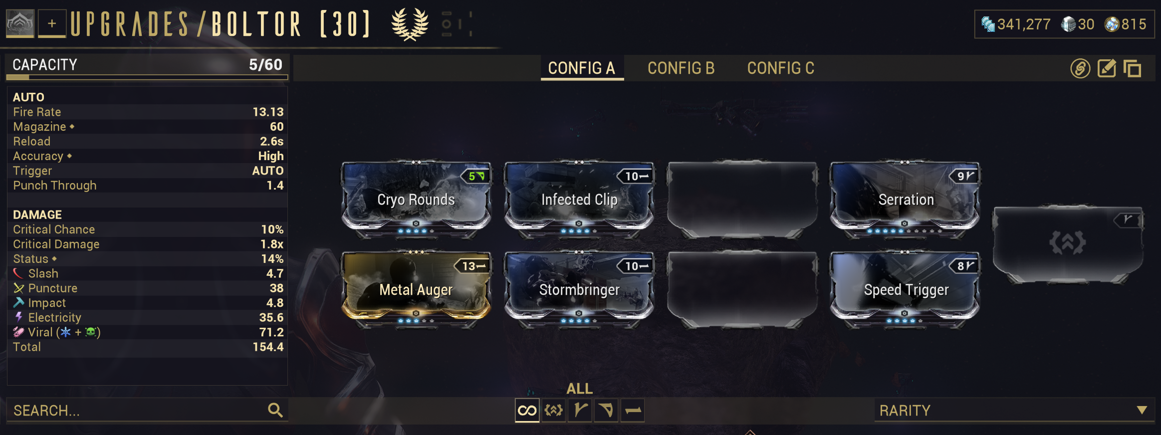Click the empty exilus mod slot
This screenshot has height=435, width=1161.
(x=1068, y=243)
